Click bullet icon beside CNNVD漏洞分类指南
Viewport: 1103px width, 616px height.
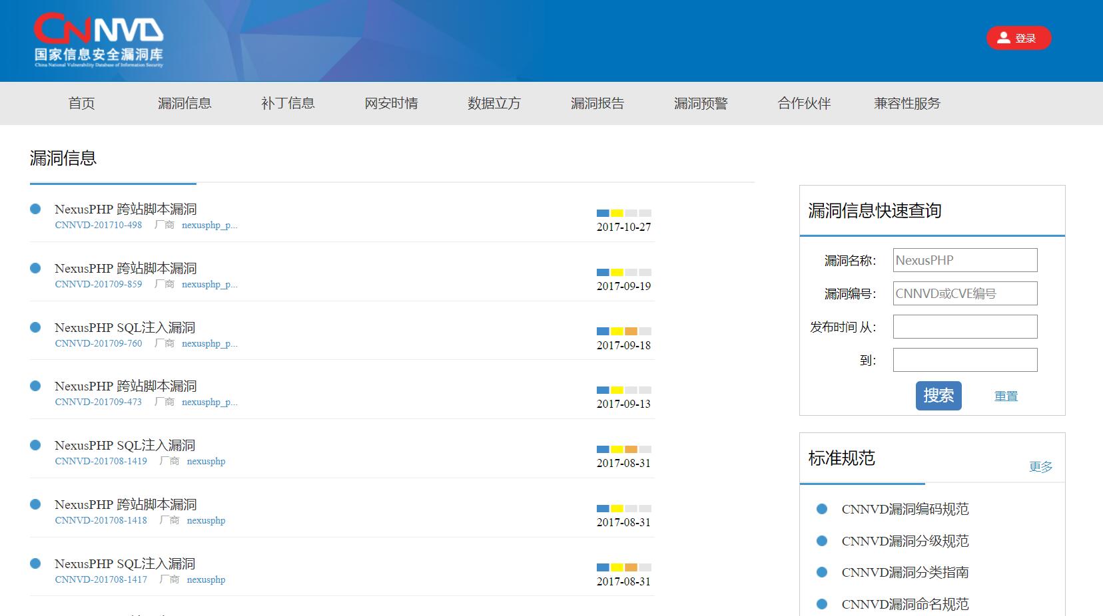[822, 572]
